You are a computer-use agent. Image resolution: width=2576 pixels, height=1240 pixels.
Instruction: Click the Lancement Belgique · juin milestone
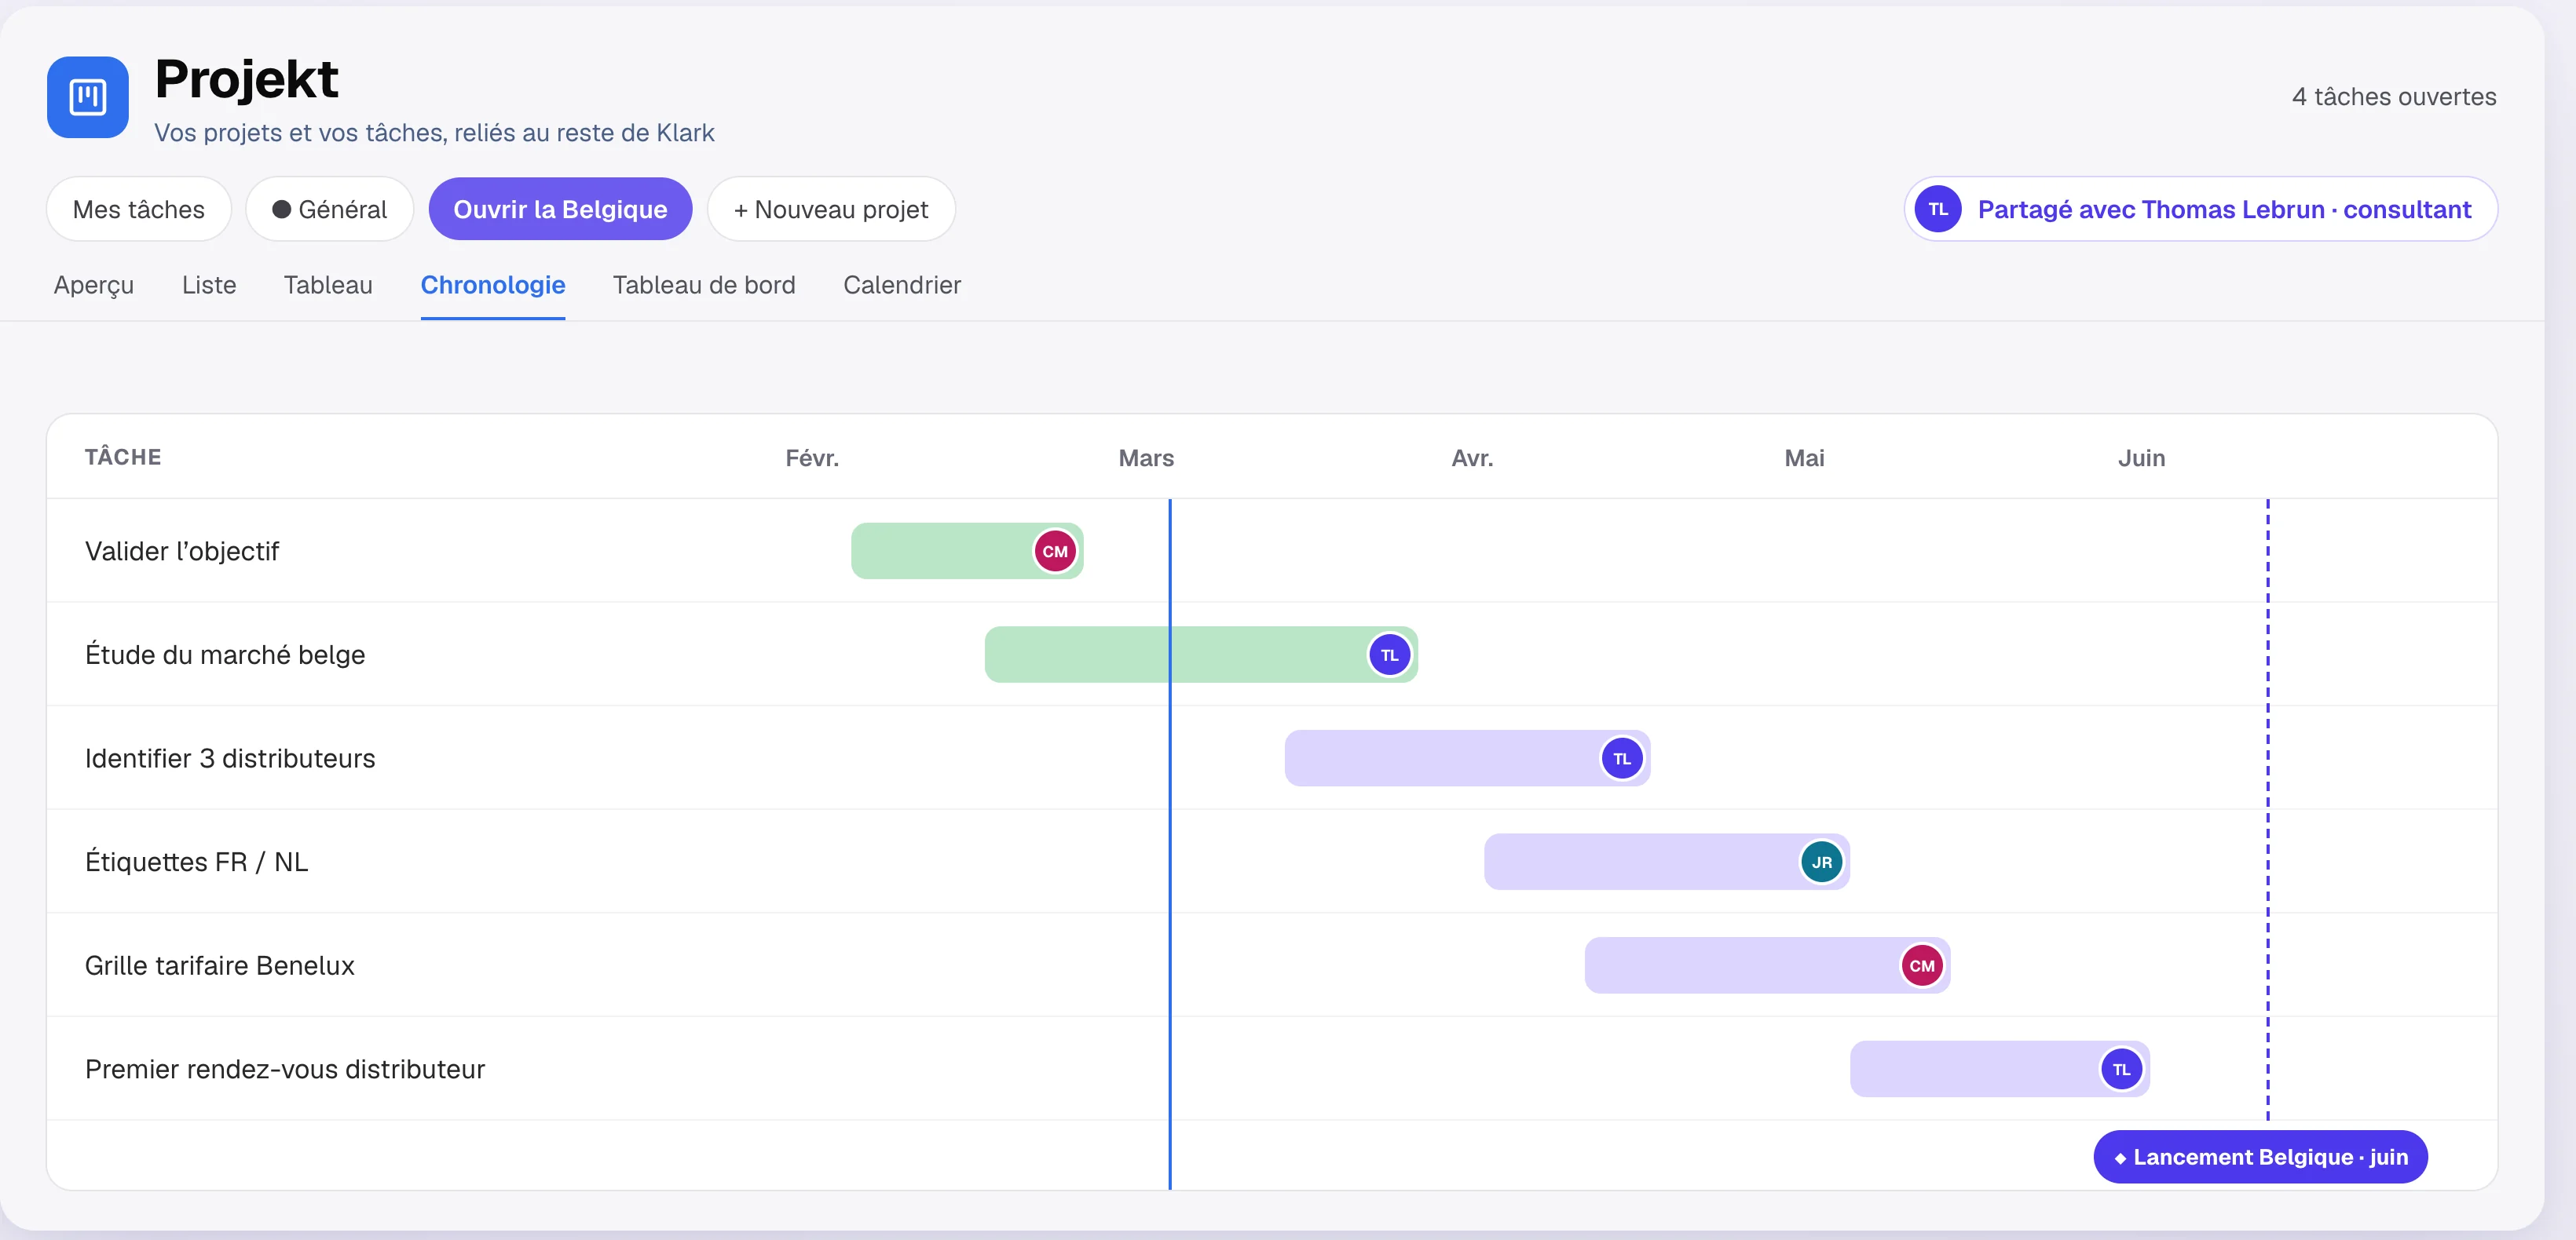(x=2260, y=1157)
